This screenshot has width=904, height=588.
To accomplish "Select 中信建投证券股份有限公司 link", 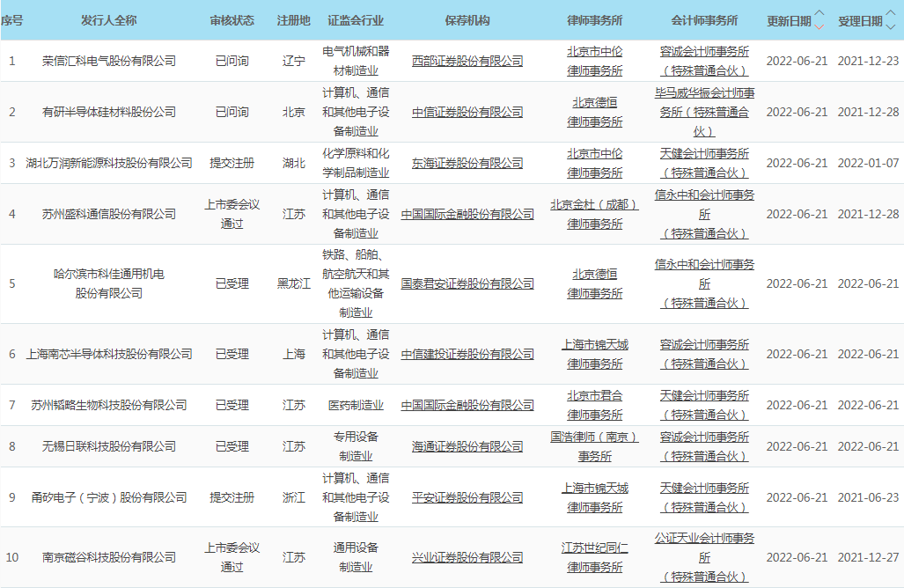I will [x=467, y=354].
